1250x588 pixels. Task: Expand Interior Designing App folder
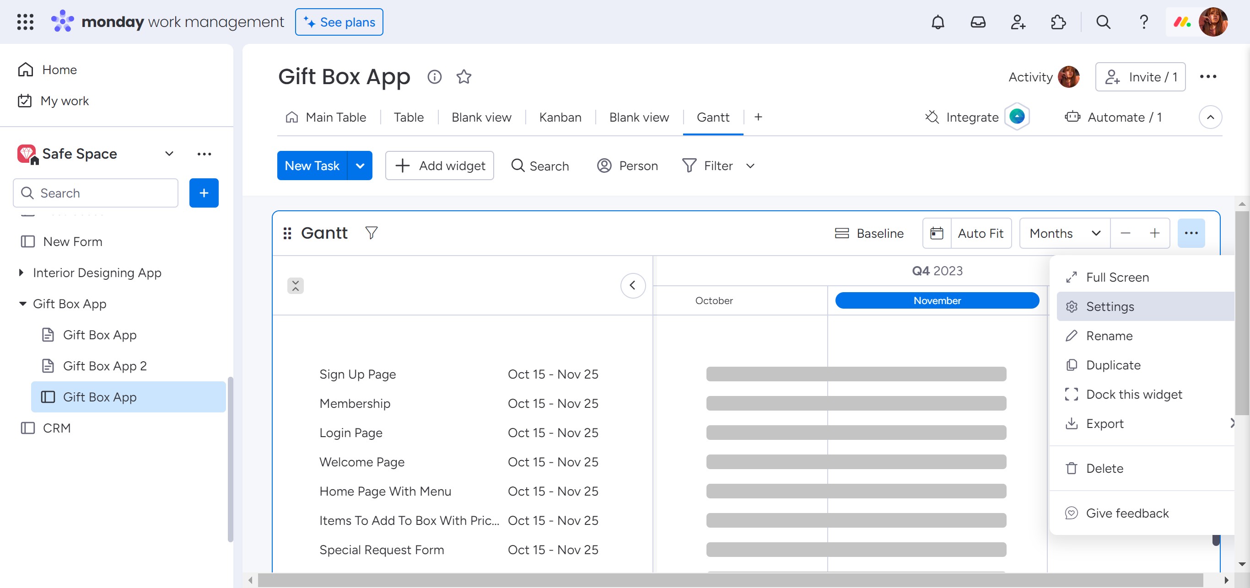click(x=21, y=273)
